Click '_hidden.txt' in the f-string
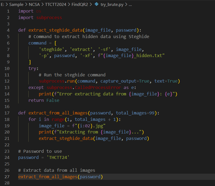The image size is (215, 186). coord(148,56)
